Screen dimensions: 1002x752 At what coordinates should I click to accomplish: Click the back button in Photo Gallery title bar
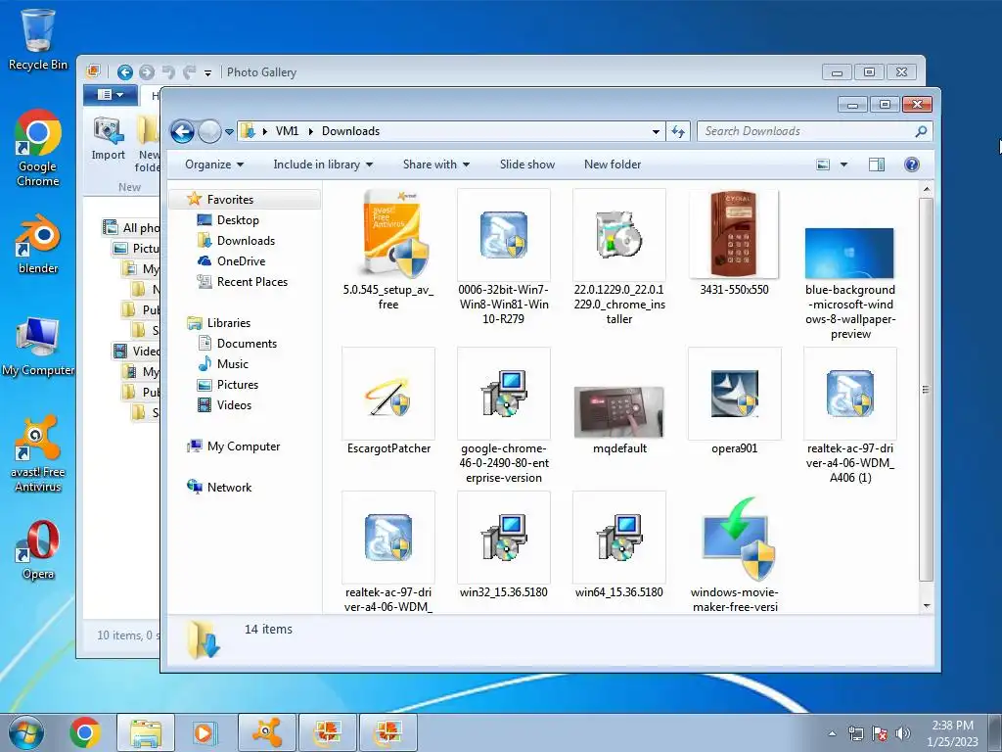click(125, 72)
